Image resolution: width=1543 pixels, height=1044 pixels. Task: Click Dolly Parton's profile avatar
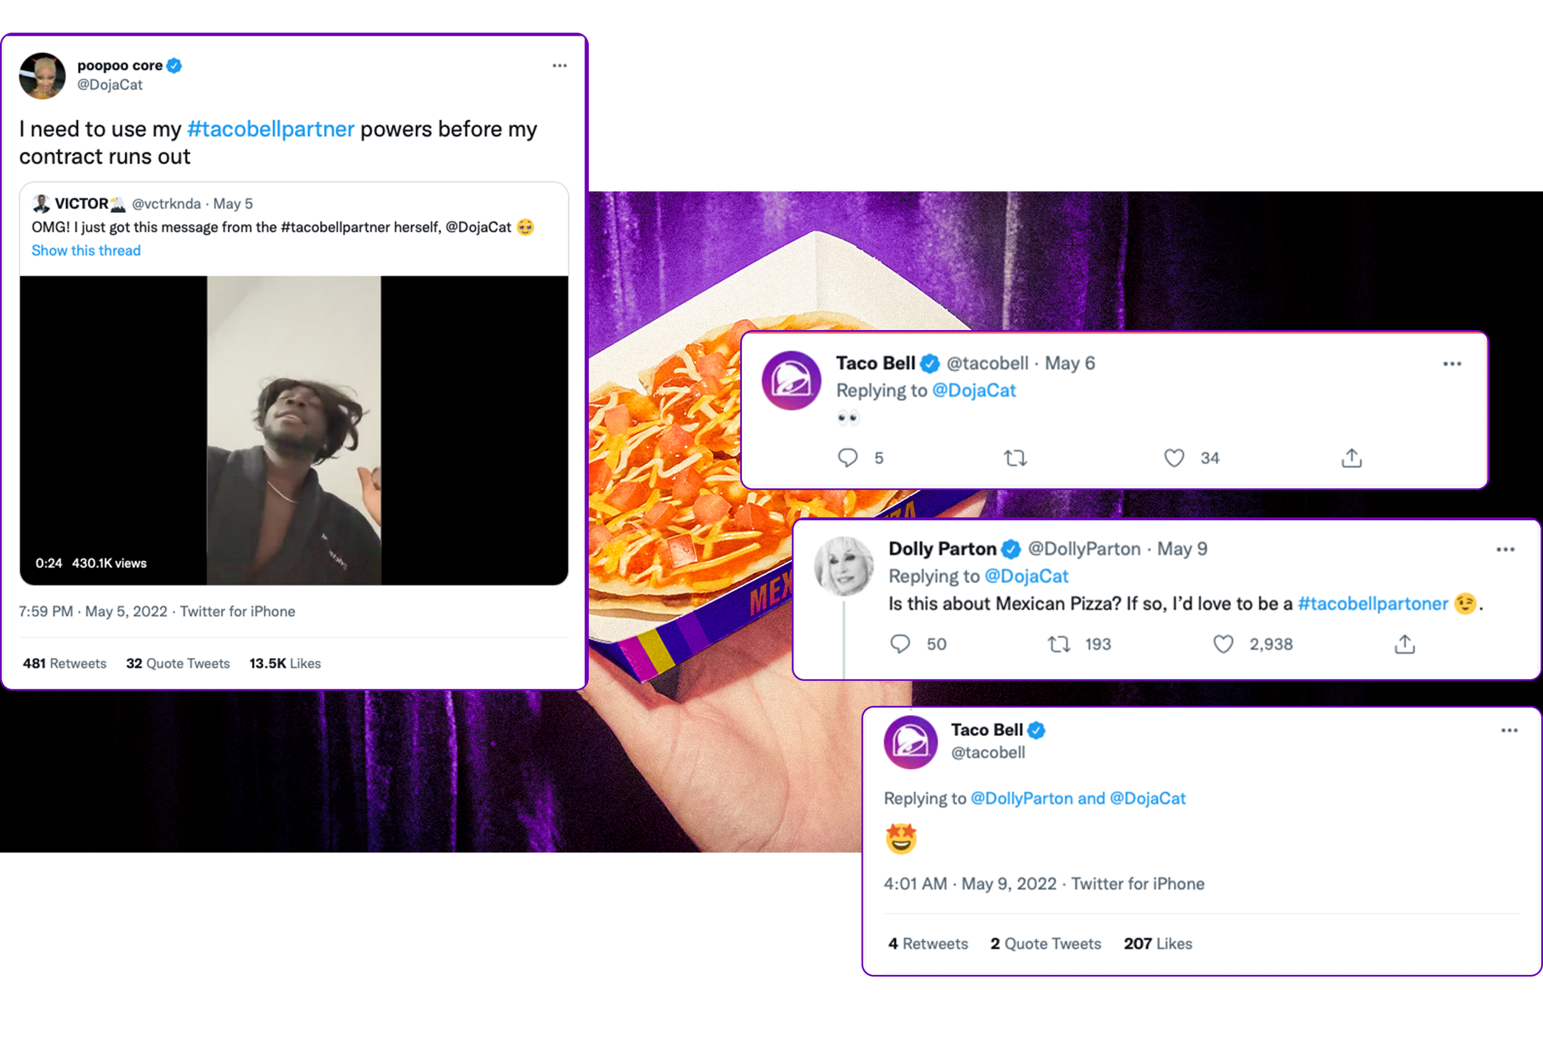pyautogui.click(x=843, y=565)
